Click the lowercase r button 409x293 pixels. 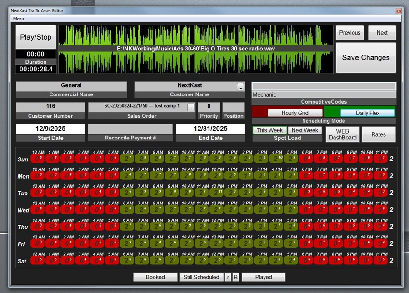coord(228,277)
